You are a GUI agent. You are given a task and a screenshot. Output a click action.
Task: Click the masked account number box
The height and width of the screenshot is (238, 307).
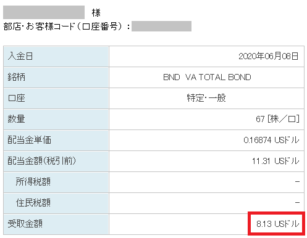161,27
